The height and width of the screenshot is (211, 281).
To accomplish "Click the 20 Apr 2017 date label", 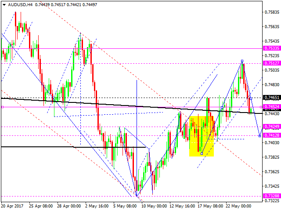I will pos(12,206).
